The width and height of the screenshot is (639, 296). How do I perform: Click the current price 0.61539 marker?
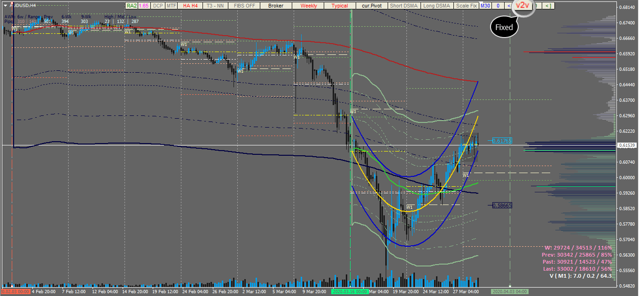[627, 145]
